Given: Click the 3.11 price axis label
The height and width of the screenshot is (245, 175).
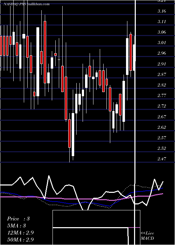Looking at the screenshot, I should click(x=162, y=22).
